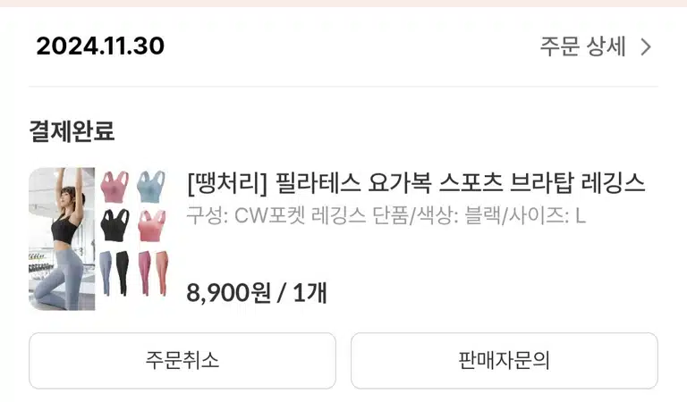Image resolution: width=687 pixels, height=402 pixels.
Task: Click the order date 2024.11.30
Action: 100,46
